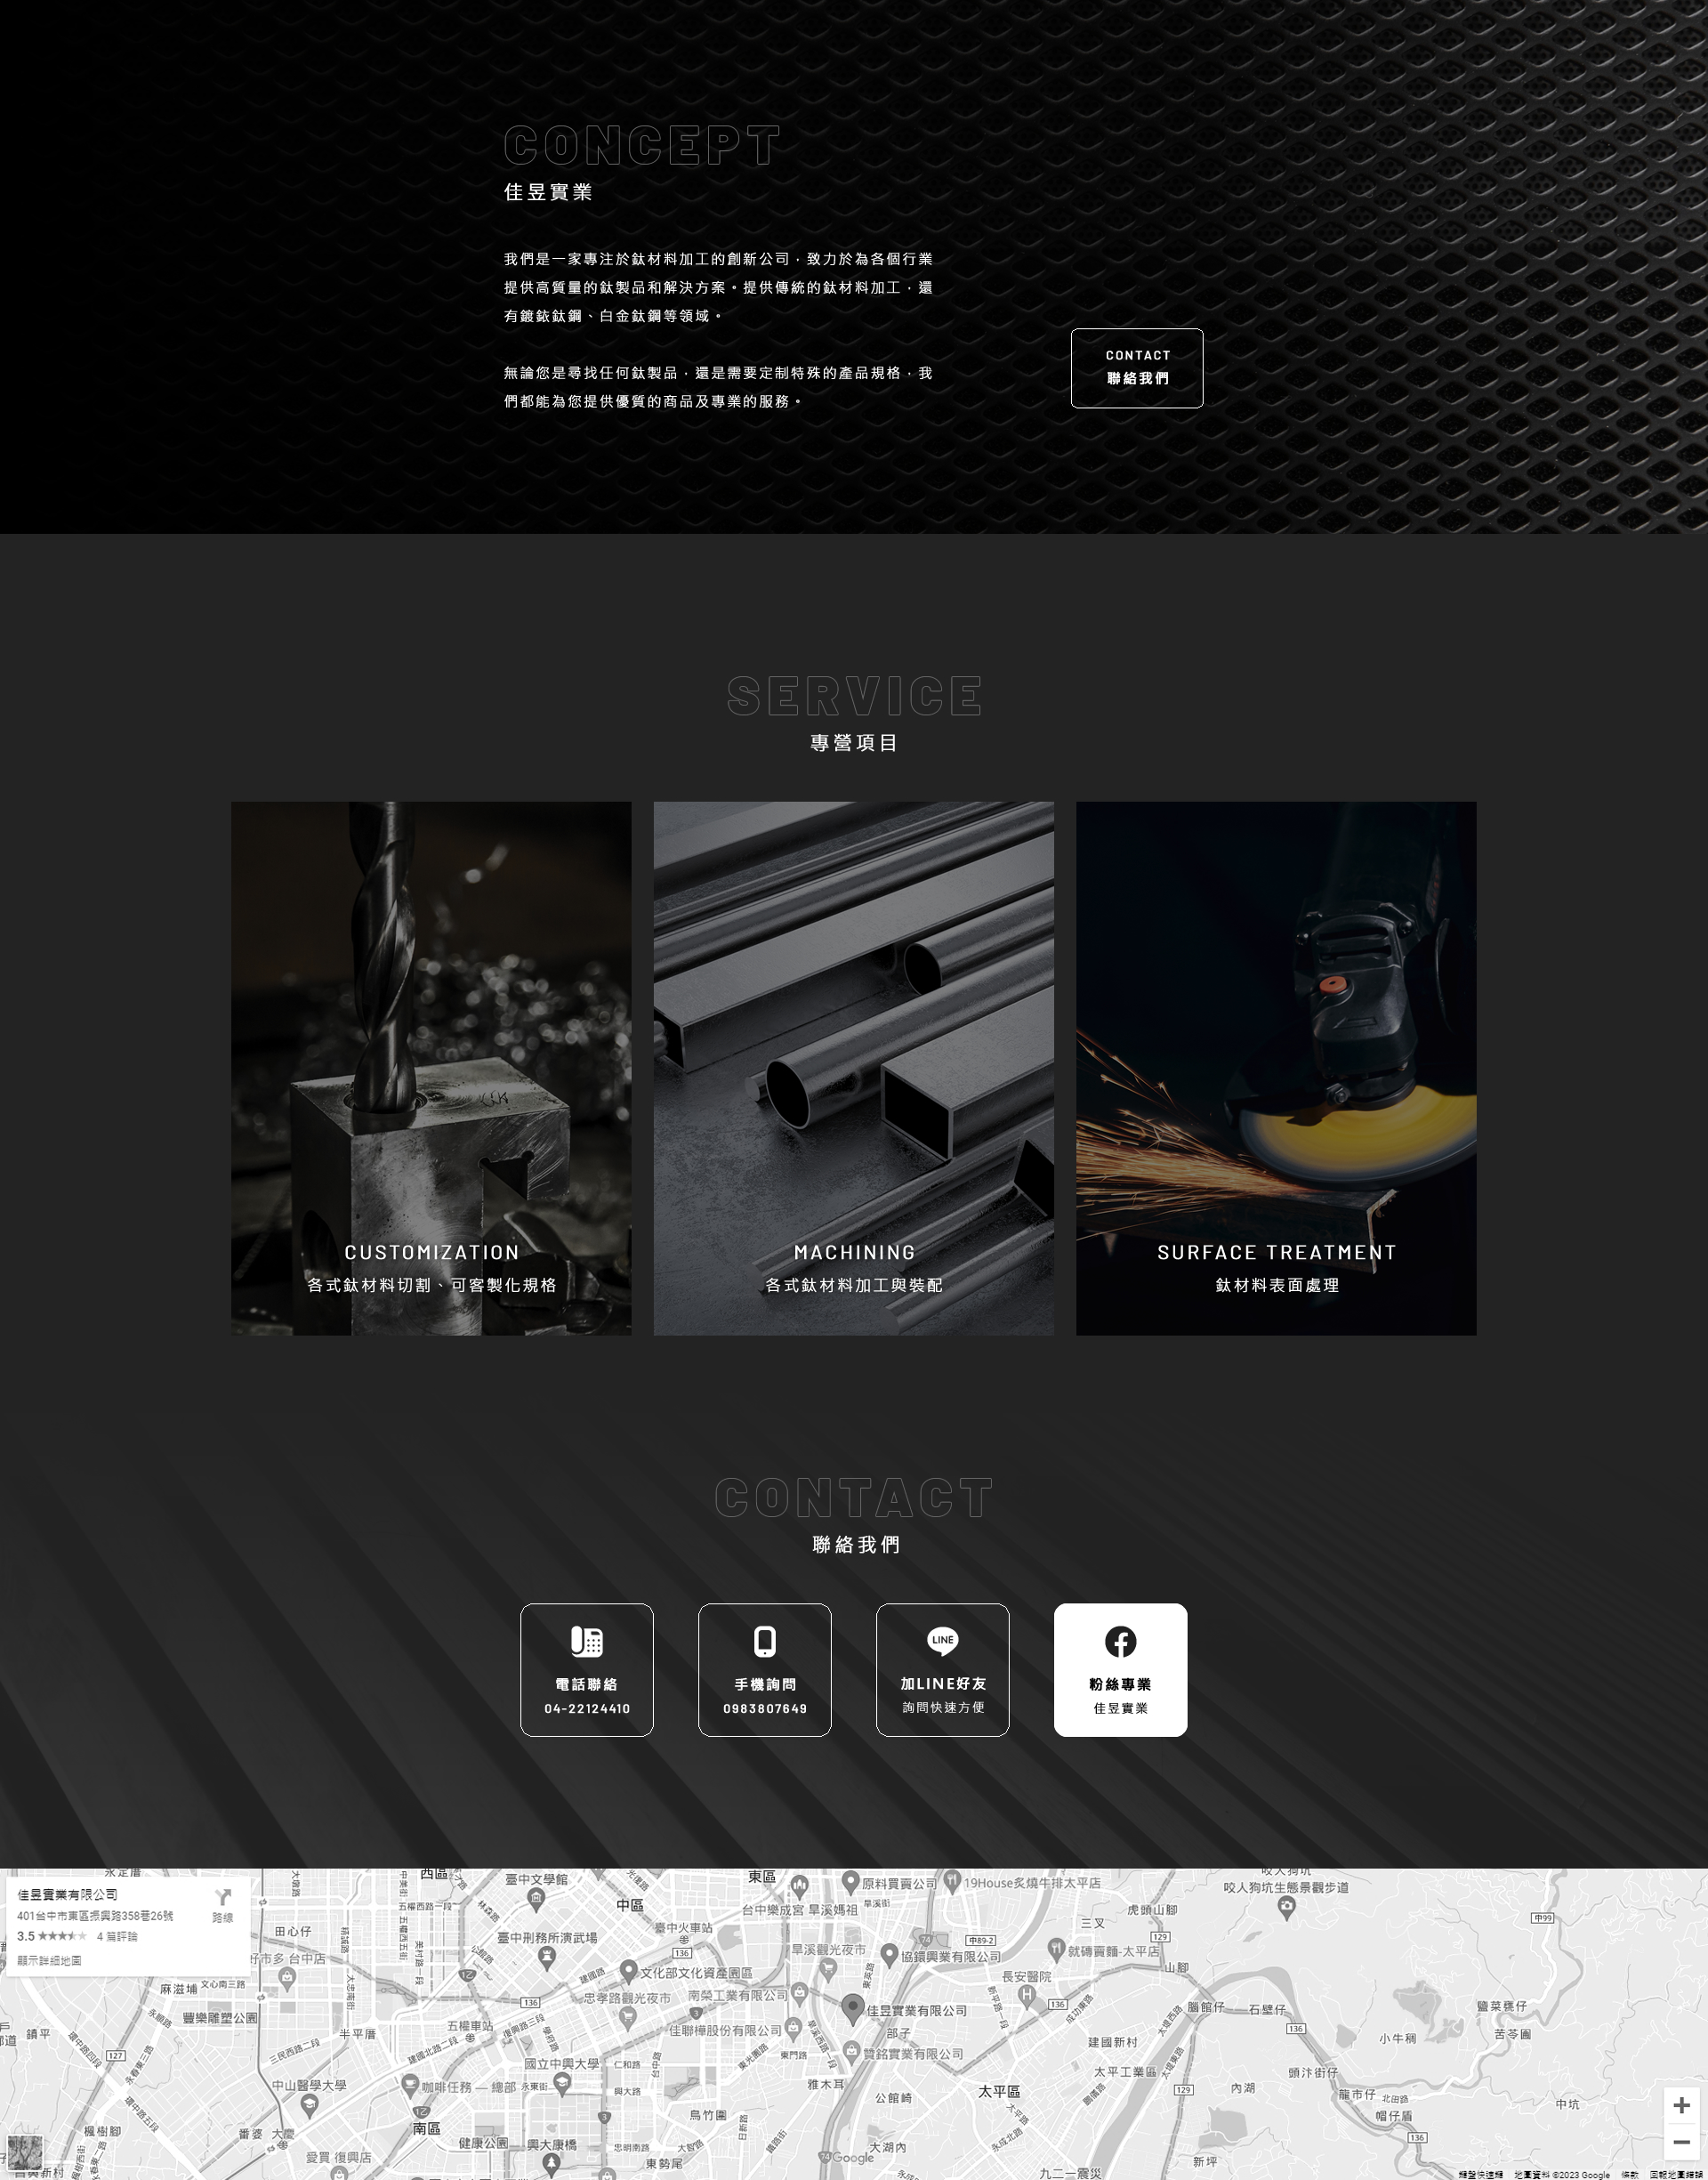This screenshot has height=2180, width=1708.
Task: Click the 咬人狗坑生態景觀步道 camera marker
Action: tap(1287, 1906)
